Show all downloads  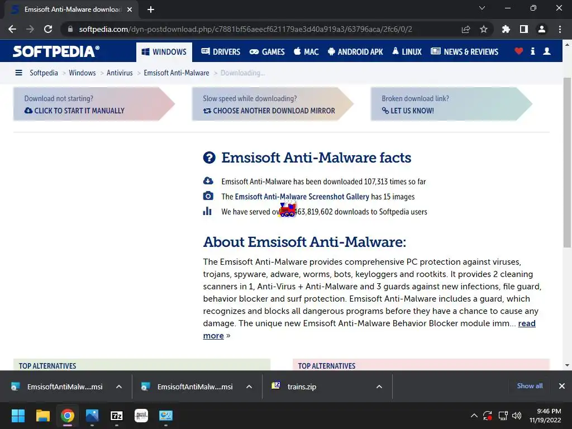click(530, 386)
